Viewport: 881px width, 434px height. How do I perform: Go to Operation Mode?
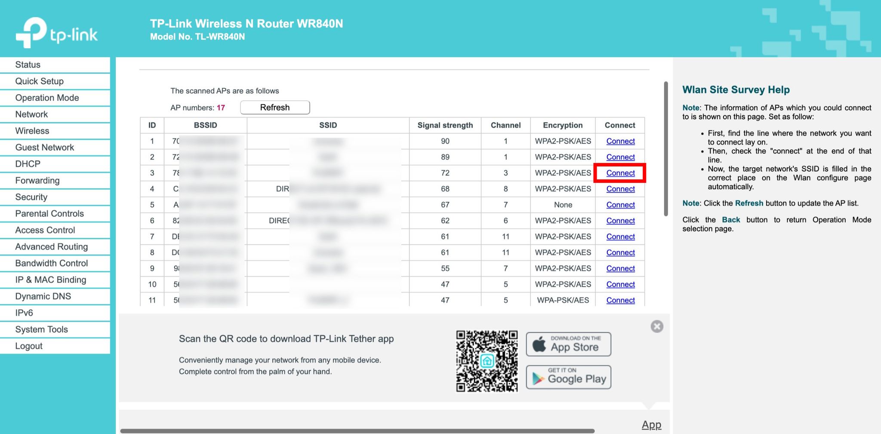(x=55, y=98)
